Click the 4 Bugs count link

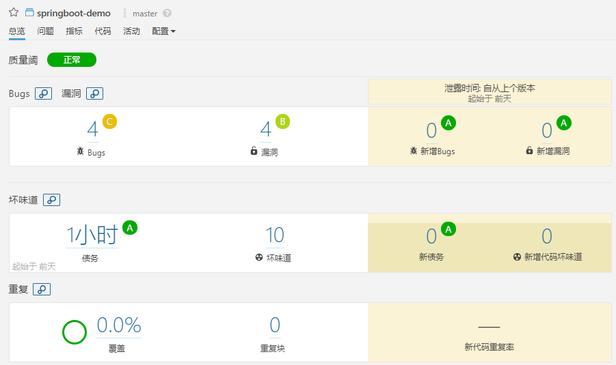point(92,130)
